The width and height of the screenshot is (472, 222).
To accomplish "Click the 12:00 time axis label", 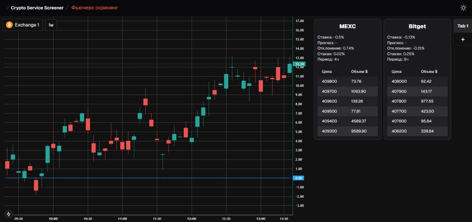I will [191, 219].
